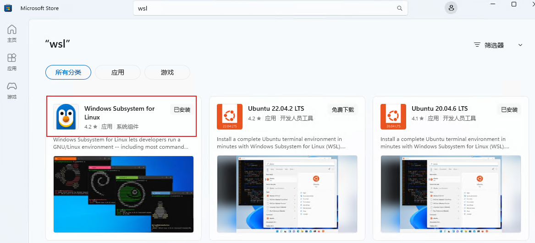Click 开发人员工具 label under Ubuntu 22.04.2 LTS

coord(297,119)
